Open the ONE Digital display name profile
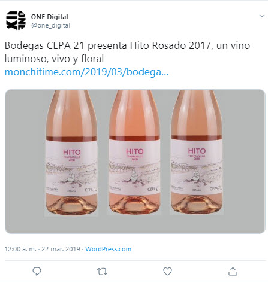 tap(49, 17)
